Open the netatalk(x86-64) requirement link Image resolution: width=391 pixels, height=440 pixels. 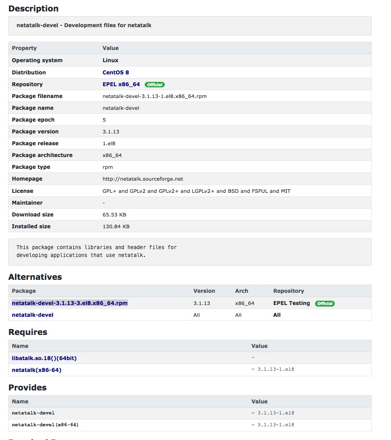37,370
